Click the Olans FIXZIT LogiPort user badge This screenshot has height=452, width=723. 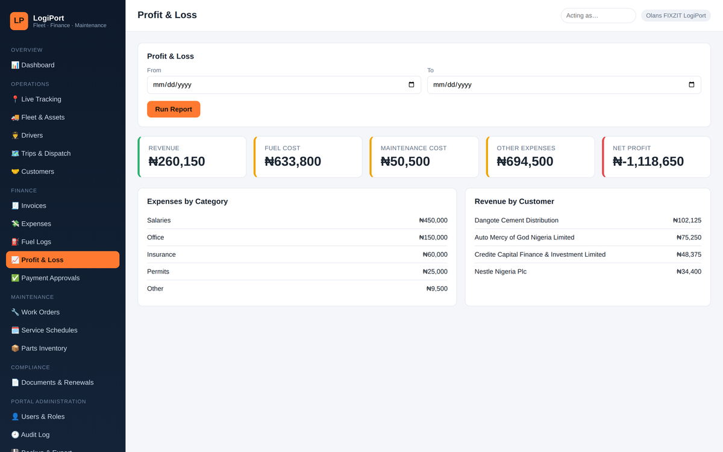point(676,16)
